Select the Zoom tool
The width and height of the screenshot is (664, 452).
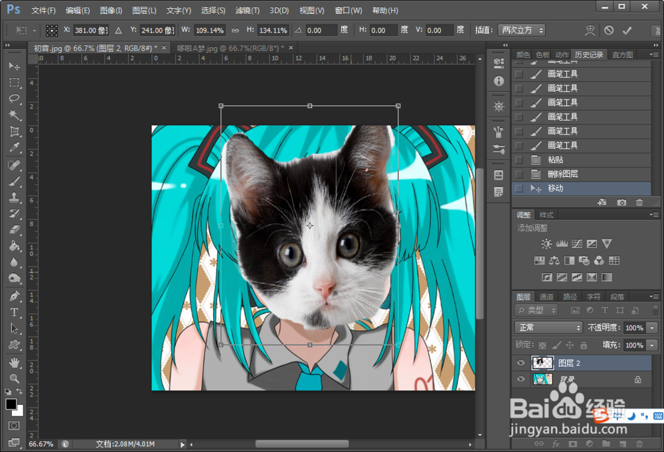pyautogui.click(x=15, y=378)
